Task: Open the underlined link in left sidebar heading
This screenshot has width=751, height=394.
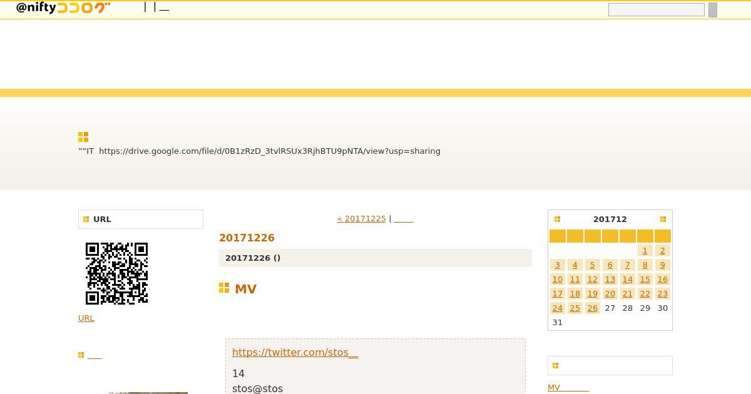Action: point(95,355)
